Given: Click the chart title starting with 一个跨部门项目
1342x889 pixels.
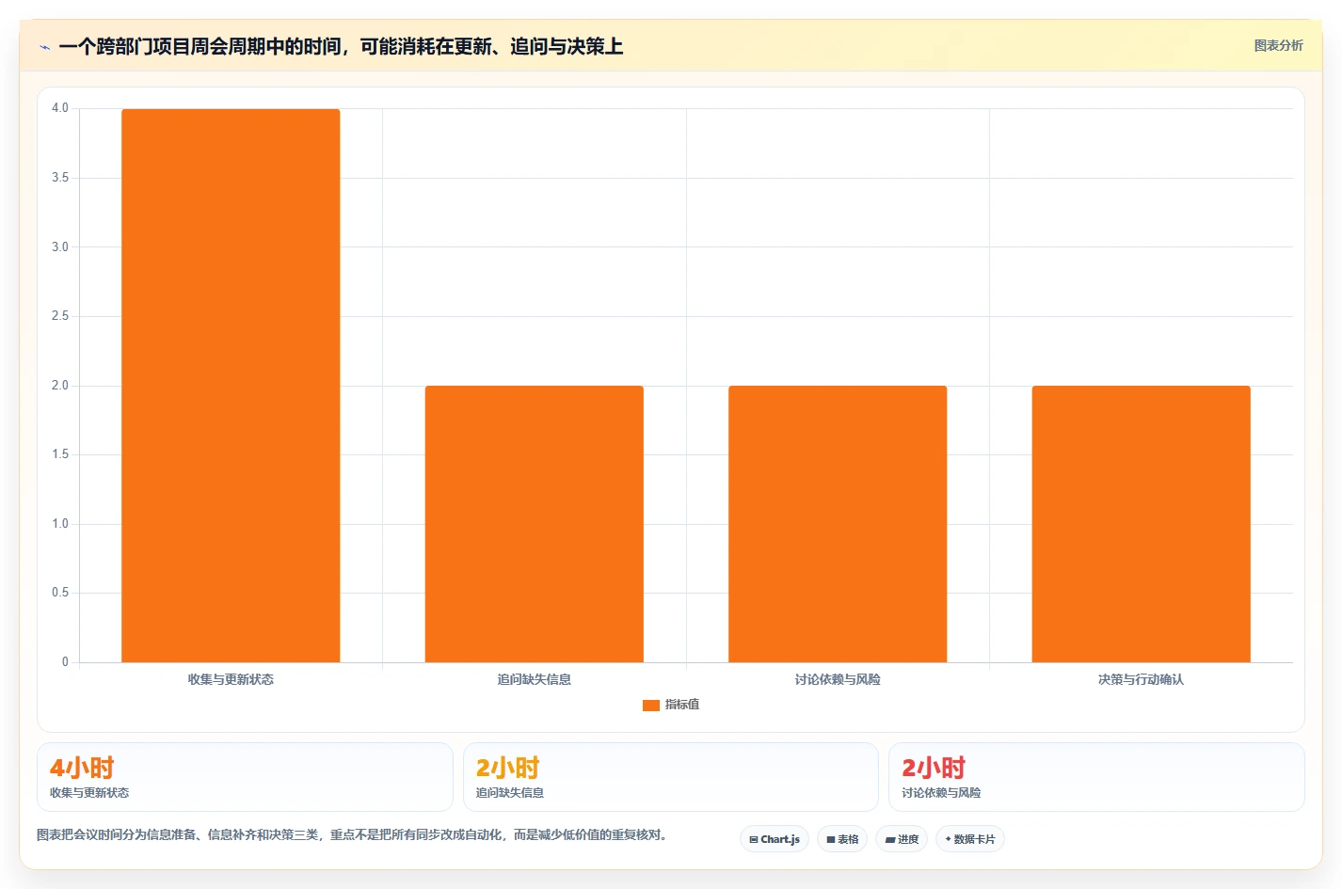Looking at the screenshot, I should pos(341,46).
